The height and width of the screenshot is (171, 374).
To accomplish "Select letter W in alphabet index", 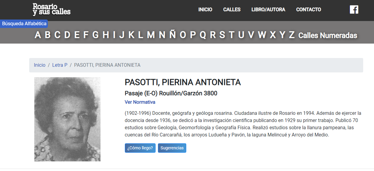I will pos(262,35).
